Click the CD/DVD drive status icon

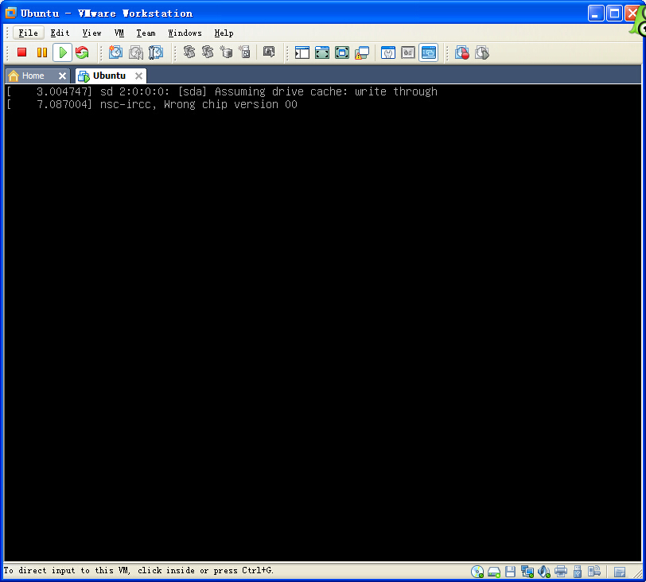[x=477, y=572]
